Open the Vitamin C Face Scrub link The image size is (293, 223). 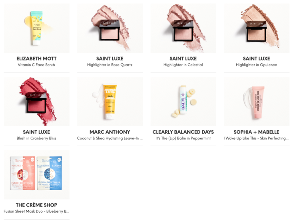tap(36, 65)
